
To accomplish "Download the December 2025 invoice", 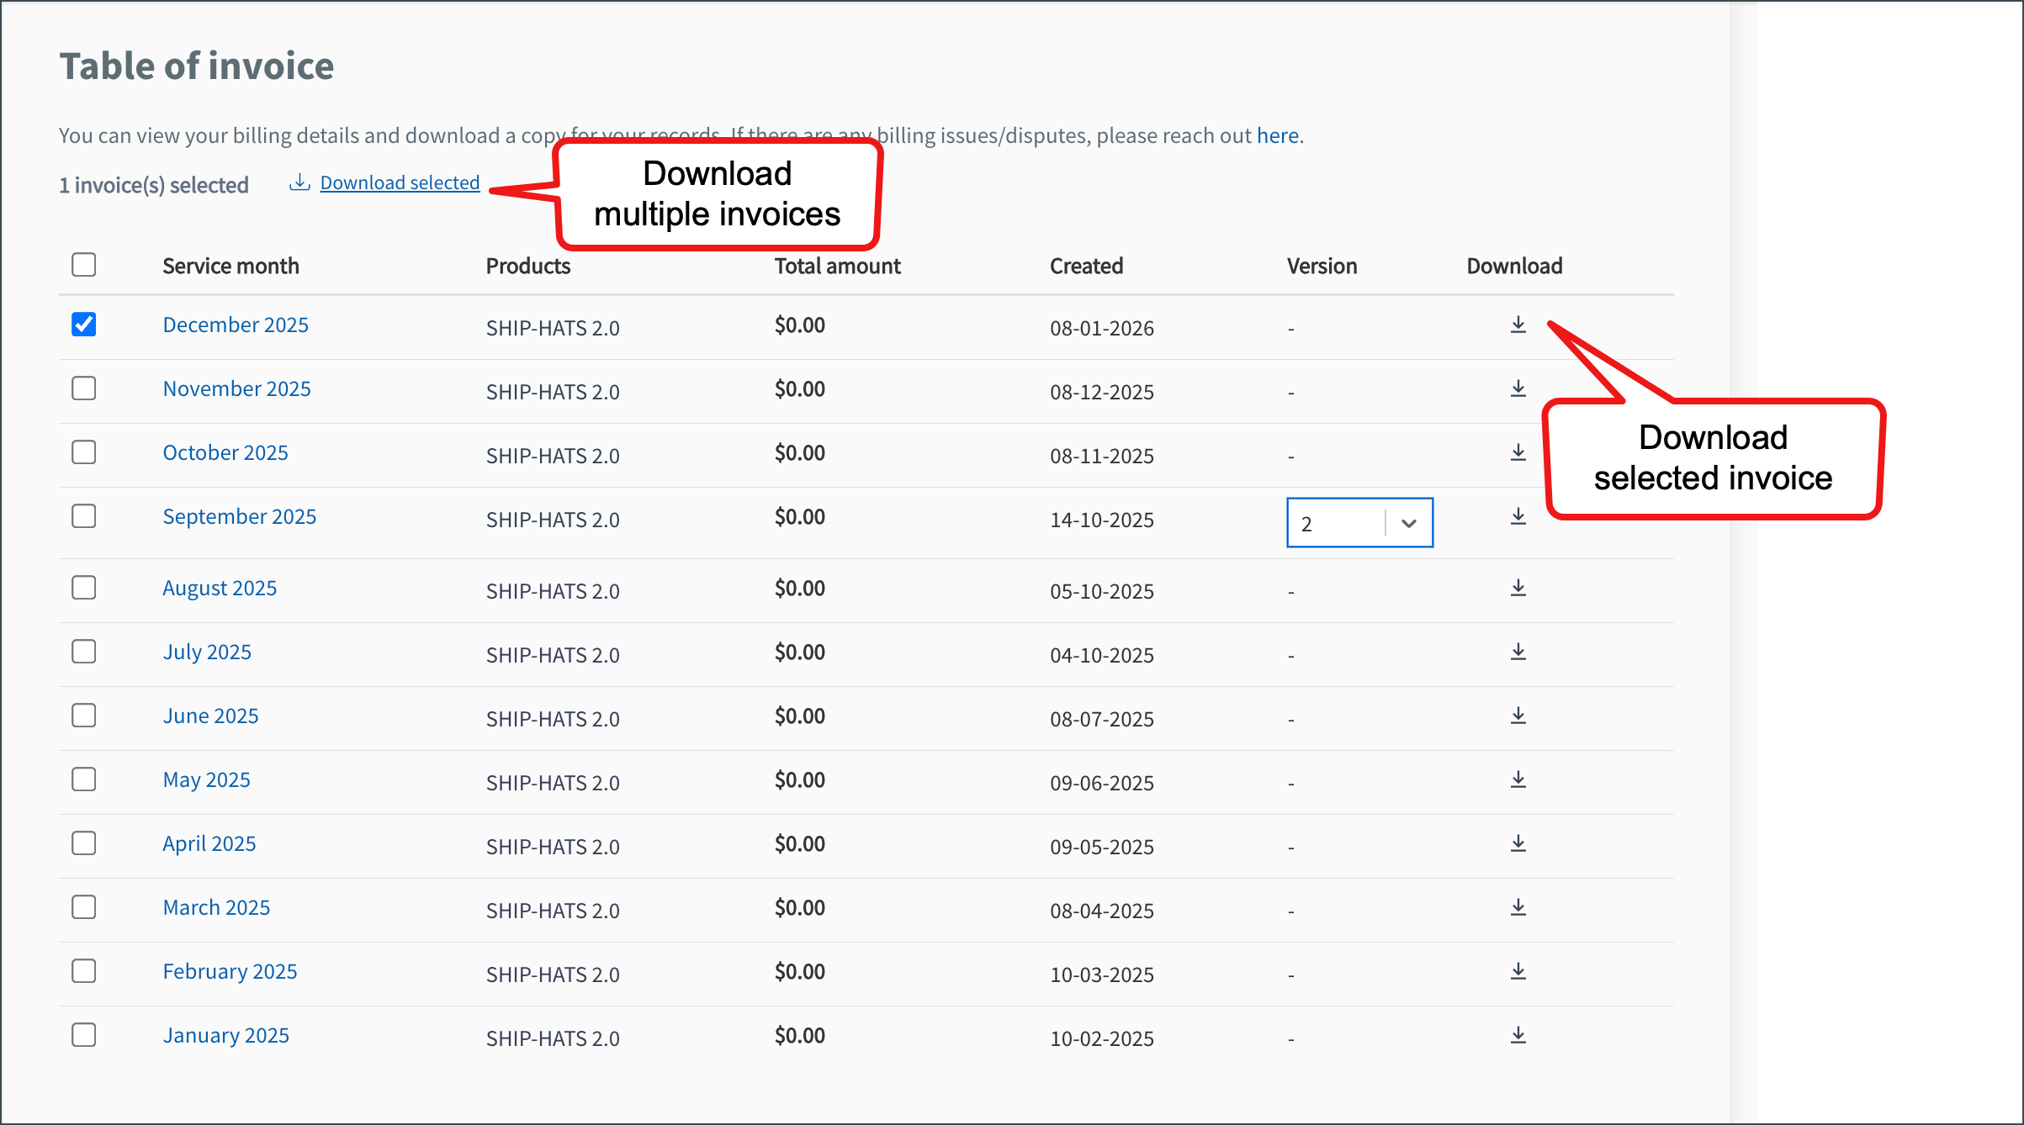I will [1518, 325].
